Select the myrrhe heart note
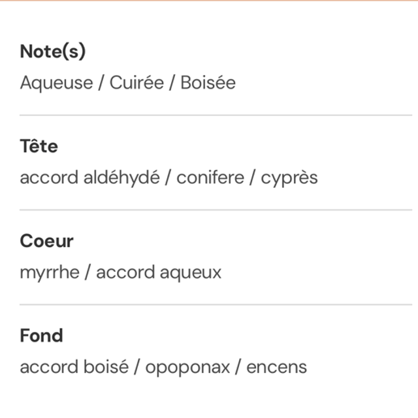The height and width of the screenshot is (418, 418). pos(50,273)
